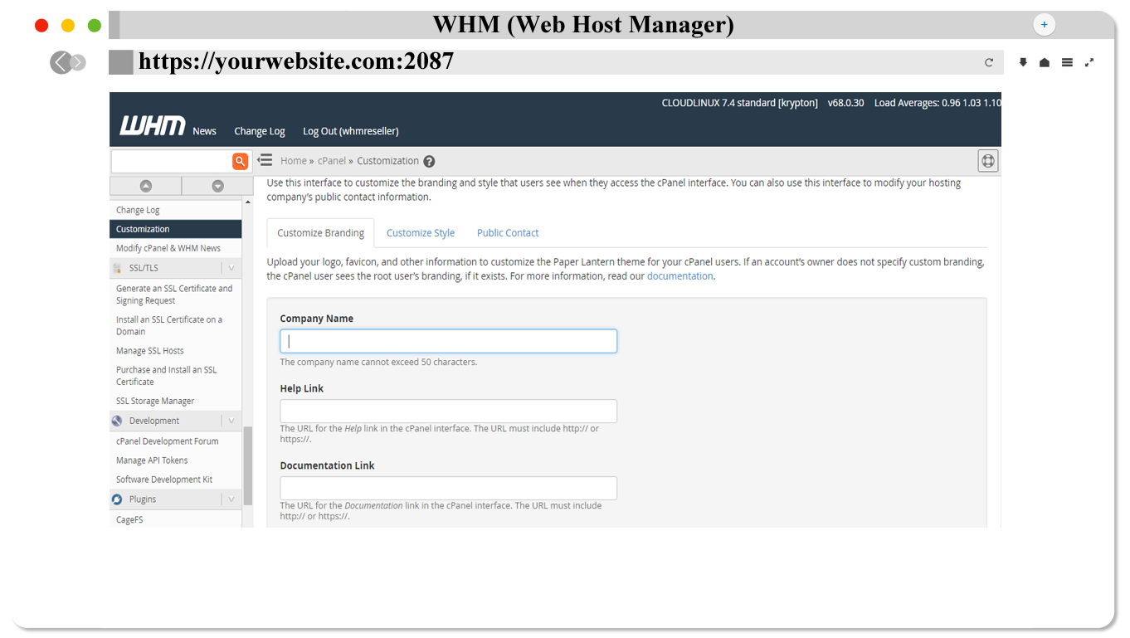Click the v68.0.30 version text
Image resolution: width=1130 pixels, height=638 pixels.
tap(845, 103)
